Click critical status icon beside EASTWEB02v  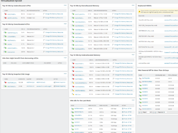[x=73, y=67]
